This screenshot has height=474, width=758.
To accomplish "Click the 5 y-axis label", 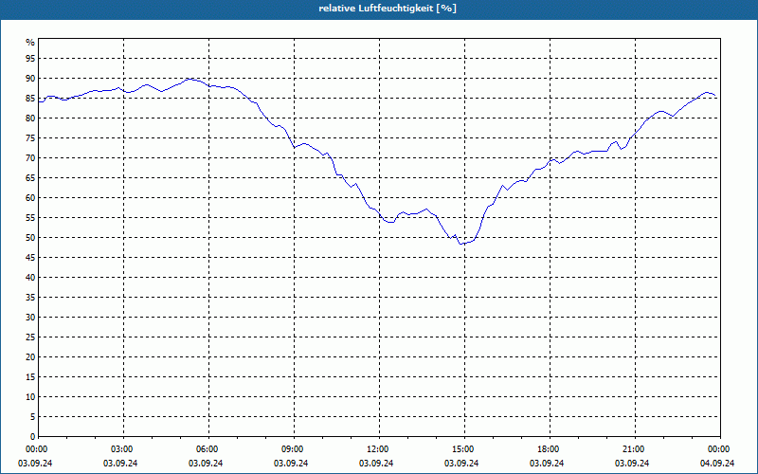I will tap(33, 417).
